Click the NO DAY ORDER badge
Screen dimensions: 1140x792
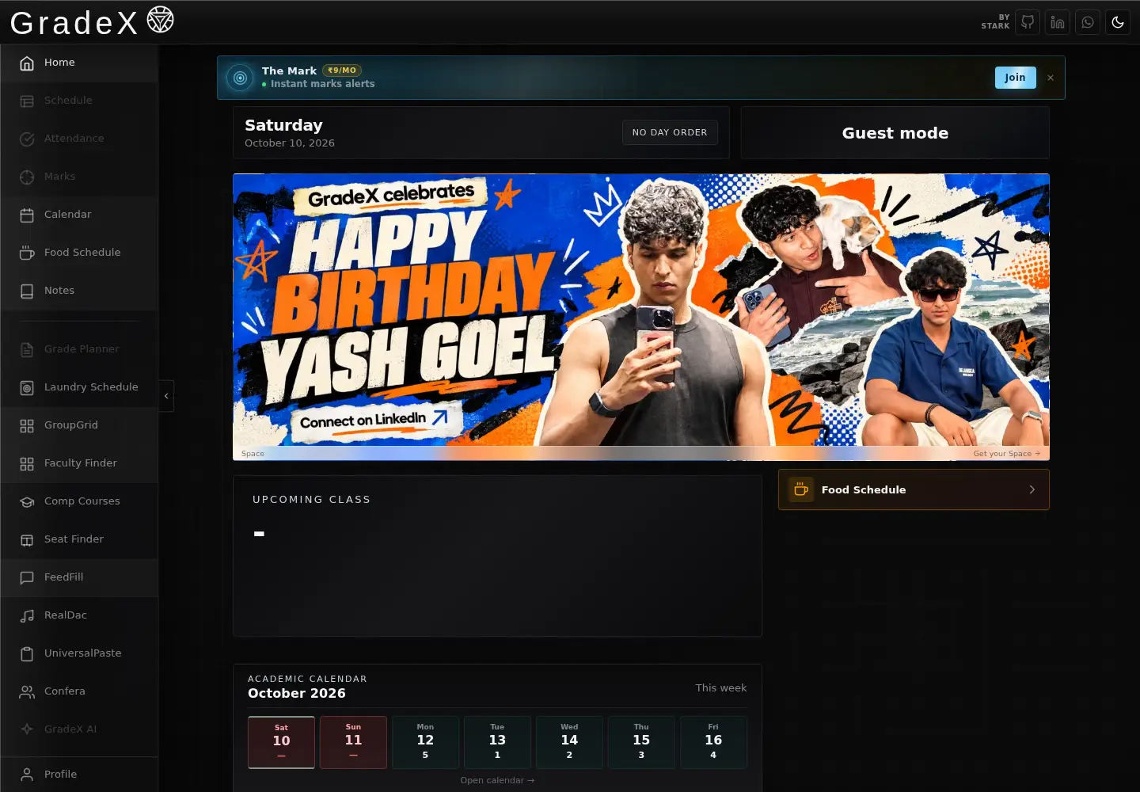click(670, 132)
